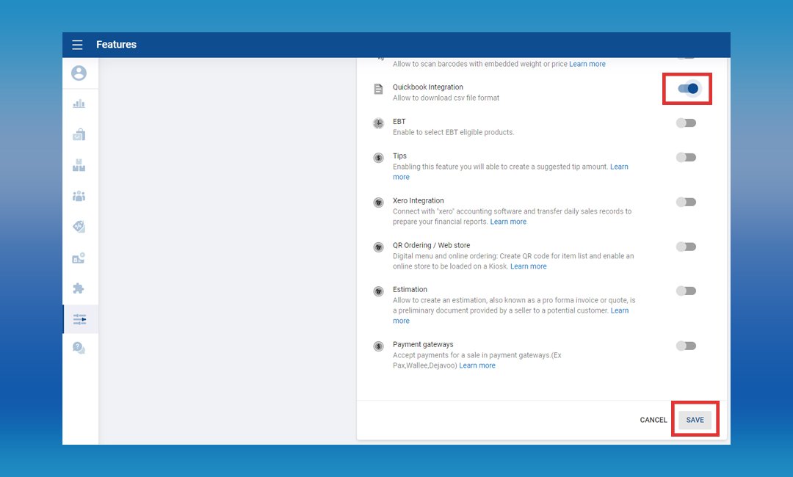The width and height of the screenshot is (793, 477).
Task: Click the SAVE button
Action: pos(695,420)
